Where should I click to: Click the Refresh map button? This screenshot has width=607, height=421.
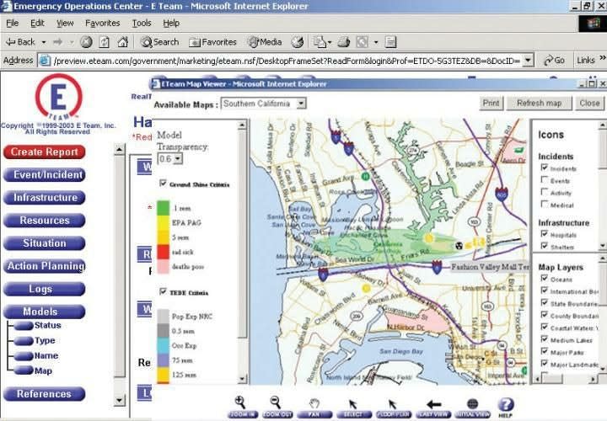(x=539, y=104)
